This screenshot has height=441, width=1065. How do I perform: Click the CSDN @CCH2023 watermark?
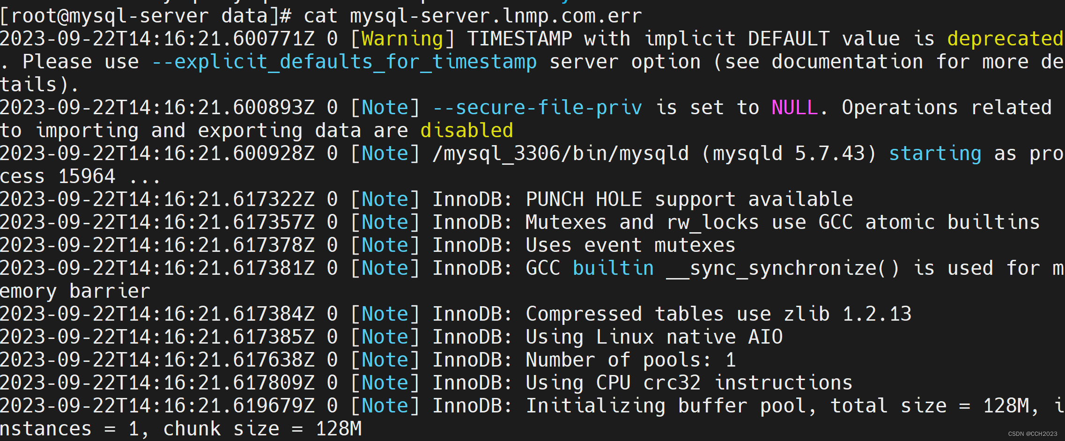[1033, 434]
